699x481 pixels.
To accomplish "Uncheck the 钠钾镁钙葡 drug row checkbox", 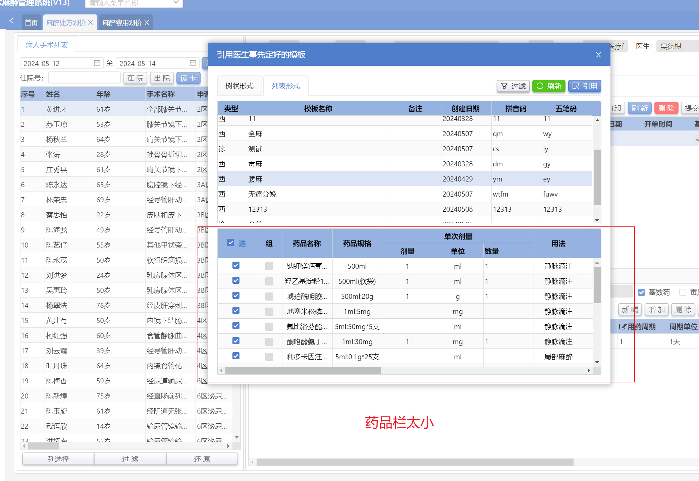I will click(x=236, y=265).
